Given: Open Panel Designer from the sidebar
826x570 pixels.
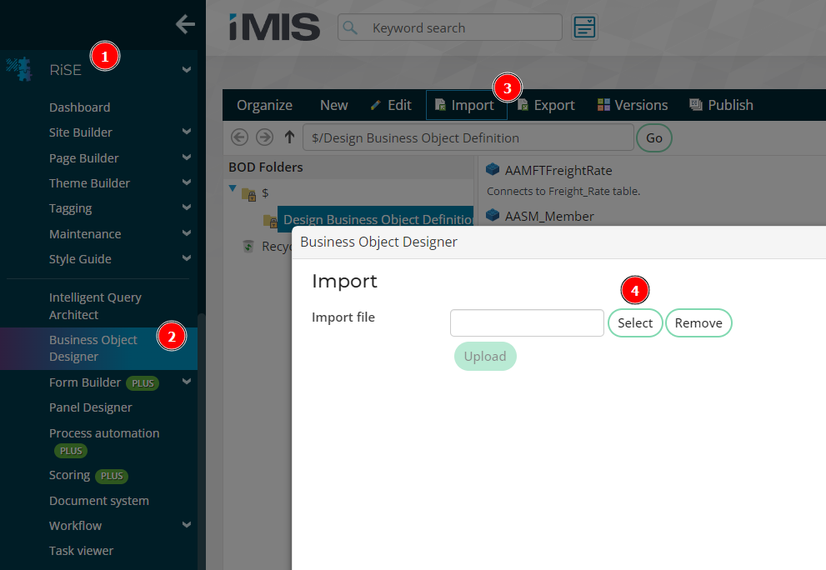Looking at the screenshot, I should 90,407.
